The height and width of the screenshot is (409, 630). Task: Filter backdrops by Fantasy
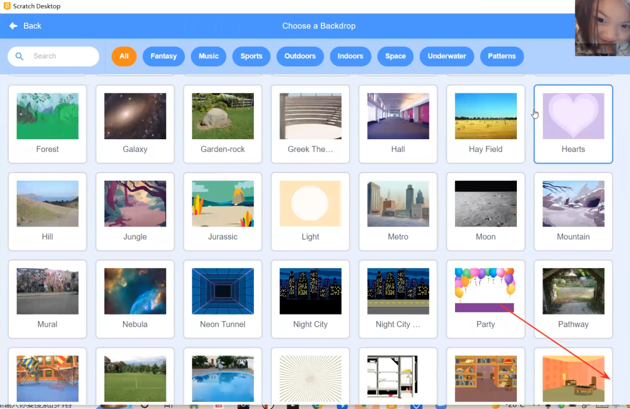[x=163, y=56]
